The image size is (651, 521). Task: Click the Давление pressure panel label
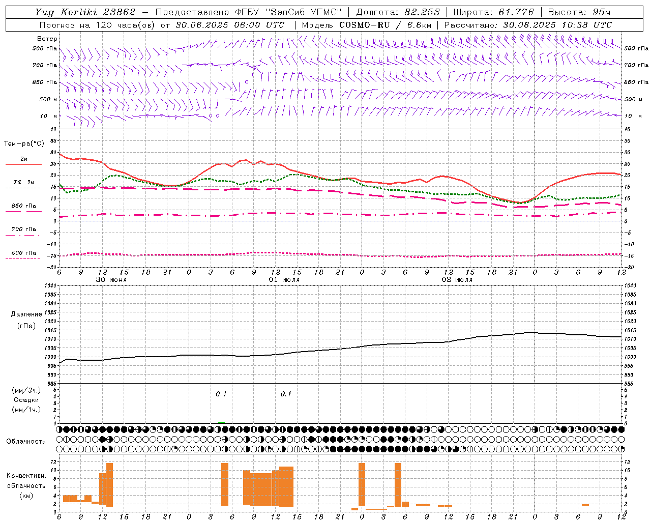click(26, 314)
